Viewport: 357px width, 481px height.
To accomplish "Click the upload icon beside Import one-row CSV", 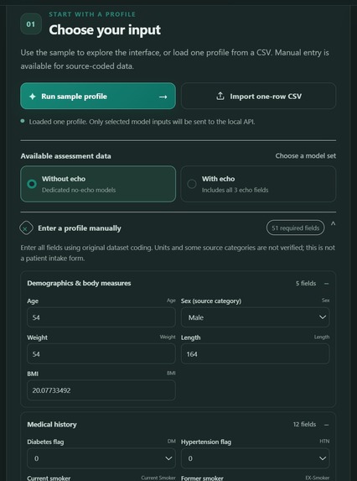I will (x=220, y=96).
